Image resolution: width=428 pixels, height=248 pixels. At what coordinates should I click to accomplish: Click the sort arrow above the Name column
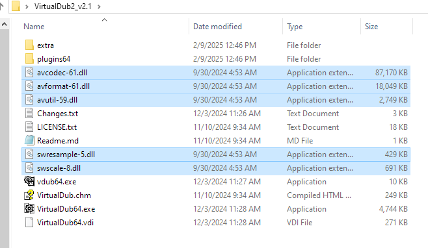click(x=104, y=20)
